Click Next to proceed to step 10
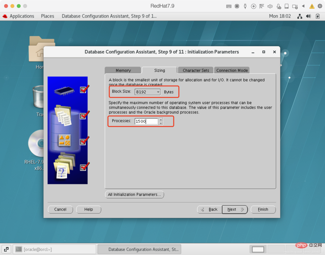 pyautogui.click(x=235, y=209)
